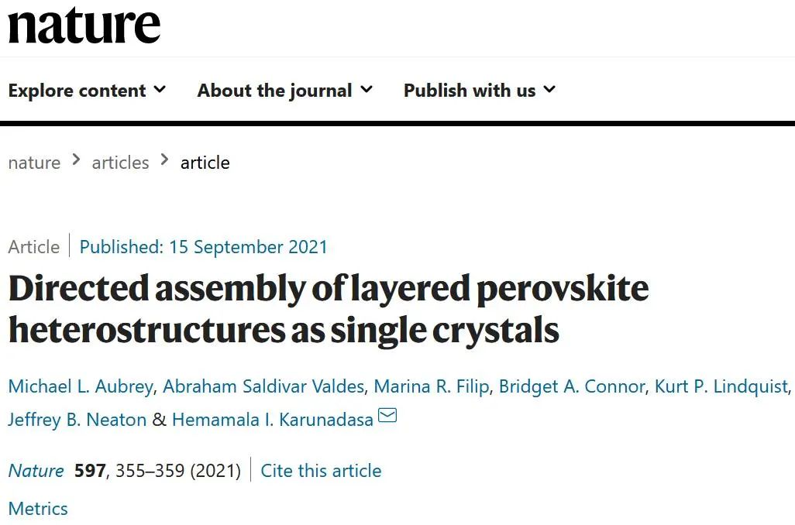Click the email envelope icon after Karunadasa
The width and height of the screenshot is (795, 525).
[388, 416]
